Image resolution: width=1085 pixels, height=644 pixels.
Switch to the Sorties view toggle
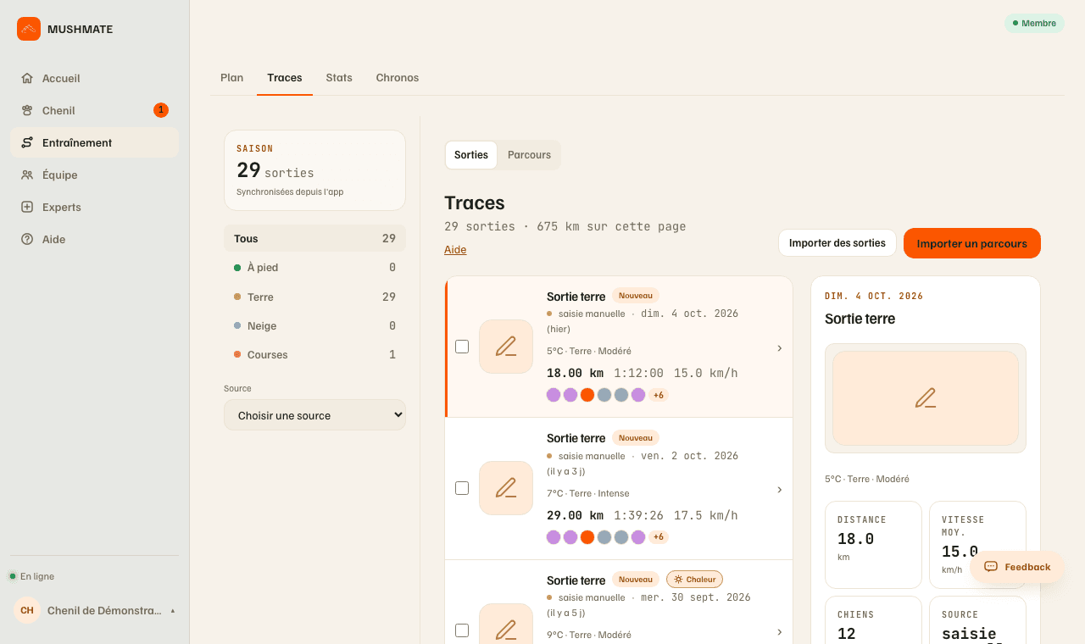(x=471, y=155)
